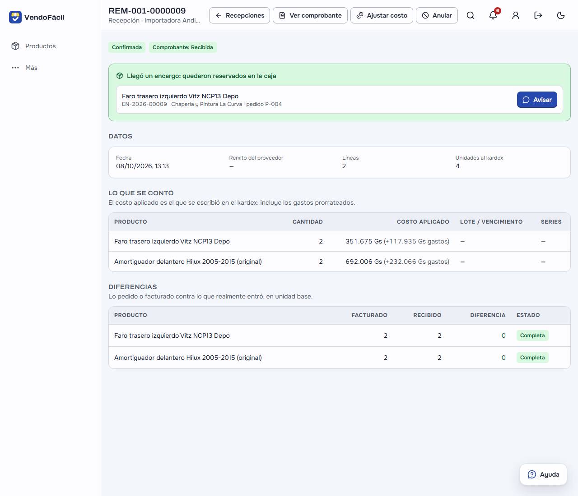Click the logout arrow icon
This screenshot has height=496, width=578.
(538, 15)
